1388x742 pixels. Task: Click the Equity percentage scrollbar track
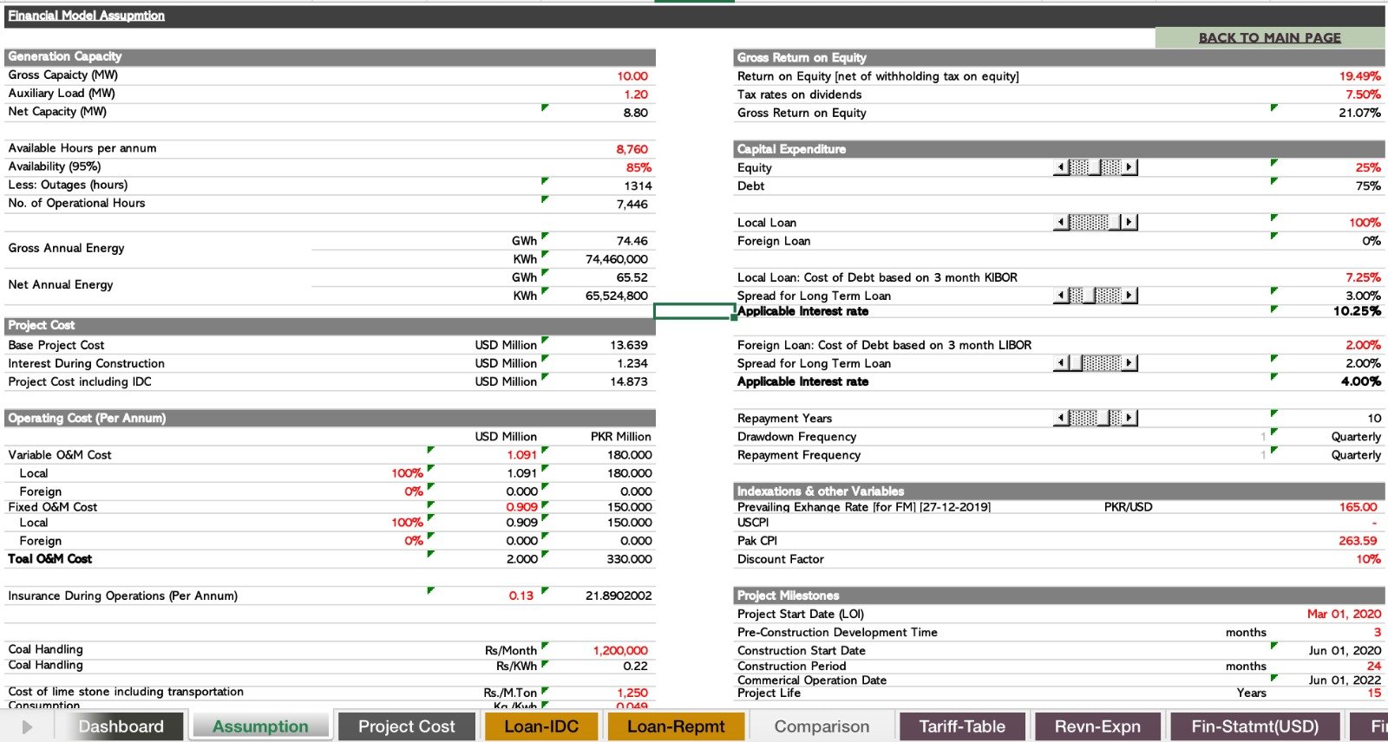[x=1095, y=167]
